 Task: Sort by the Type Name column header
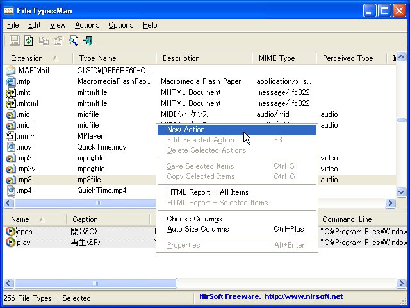tap(114, 58)
